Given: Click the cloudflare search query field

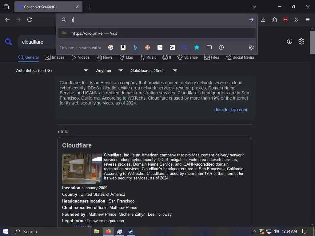Looking at the screenshot, I should 37,42.
